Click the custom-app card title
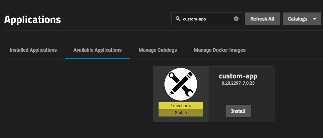This screenshot has width=323, height=138. coord(238,76)
